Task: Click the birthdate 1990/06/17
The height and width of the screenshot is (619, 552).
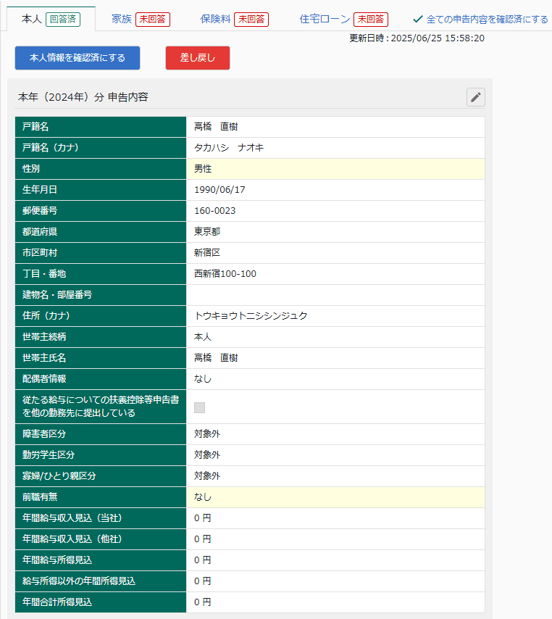Action: tap(219, 190)
